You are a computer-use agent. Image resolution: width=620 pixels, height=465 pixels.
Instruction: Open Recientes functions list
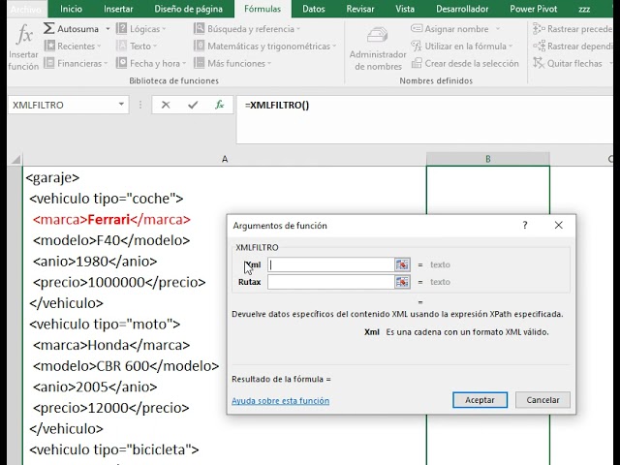coord(73,46)
